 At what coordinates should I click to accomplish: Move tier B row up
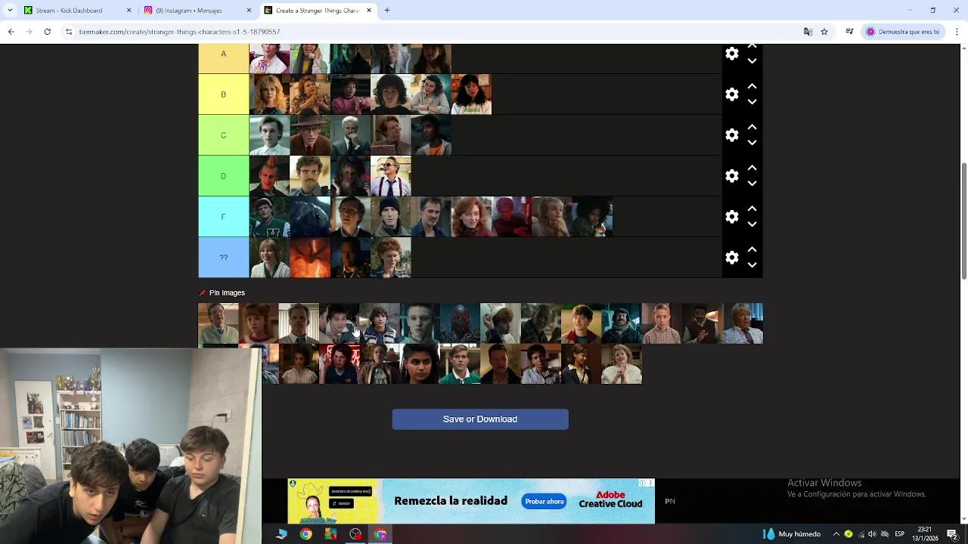[x=752, y=87]
